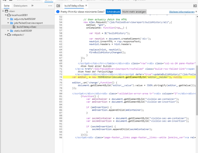Image resolution: width=198 pixels, height=153 pixels.
Task: Click the cloud icon beside webpack://
Action: pos(9,35)
